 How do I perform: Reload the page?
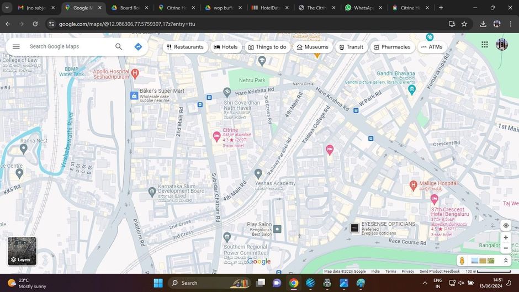tap(35, 24)
